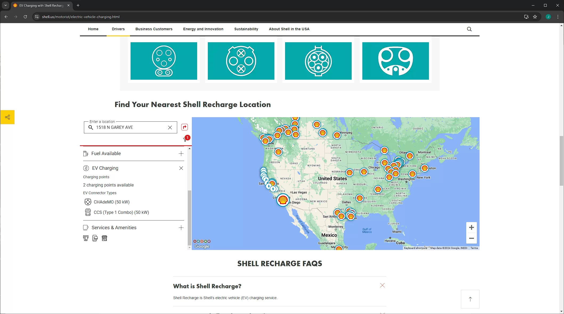The width and height of the screenshot is (564, 314).
Task: Click the 2 charging points available text
Action: (x=108, y=185)
